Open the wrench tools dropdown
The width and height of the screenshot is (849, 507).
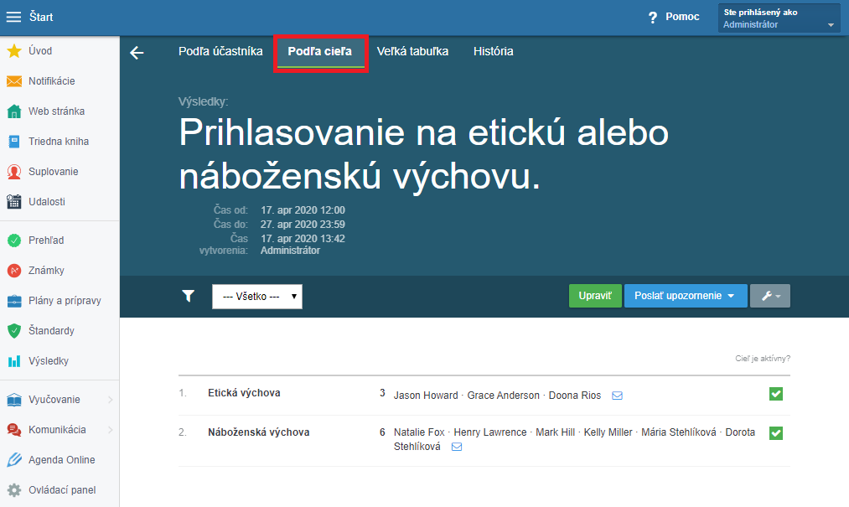[770, 296]
